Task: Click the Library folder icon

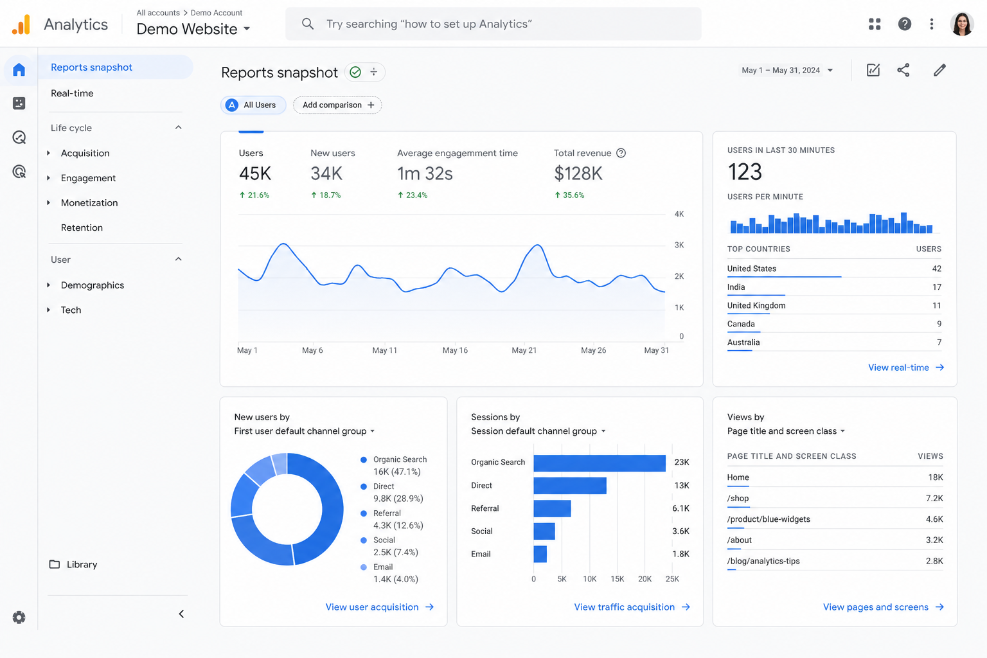Action: [x=55, y=564]
